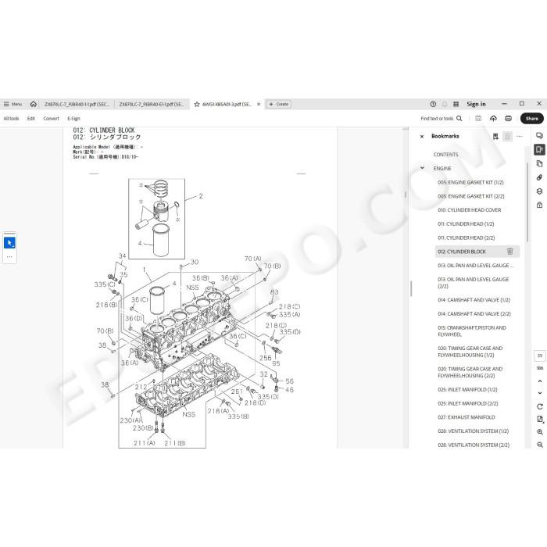547x547 pixels.
Task: Open 005: ENGINE GASKET KIT (1/2) bookmark
Action: pyautogui.click(x=470, y=182)
